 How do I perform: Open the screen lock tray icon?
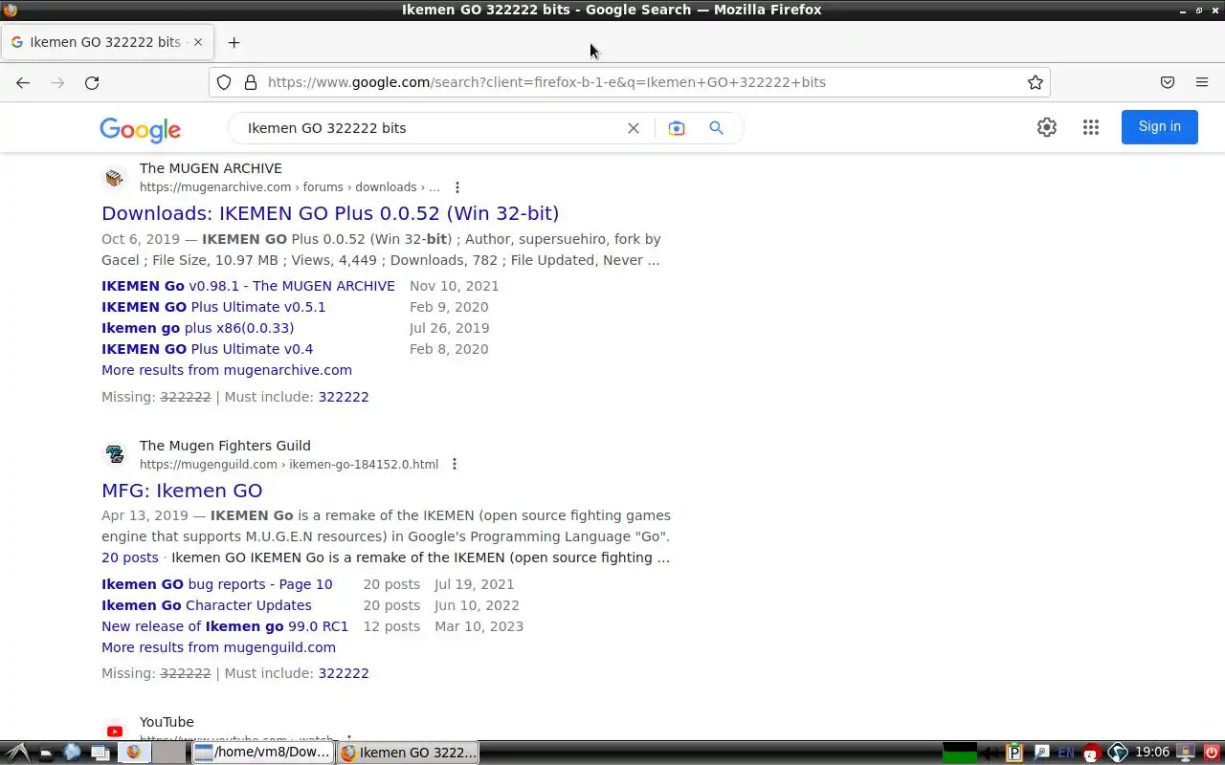(1186, 753)
